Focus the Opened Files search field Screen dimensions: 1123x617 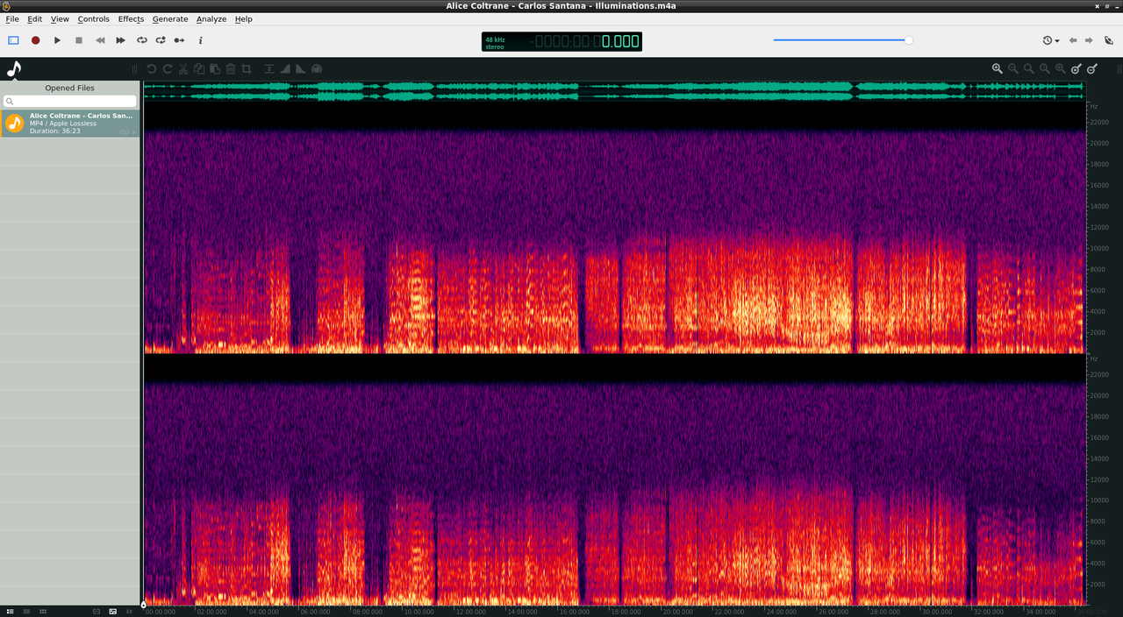pos(70,102)
